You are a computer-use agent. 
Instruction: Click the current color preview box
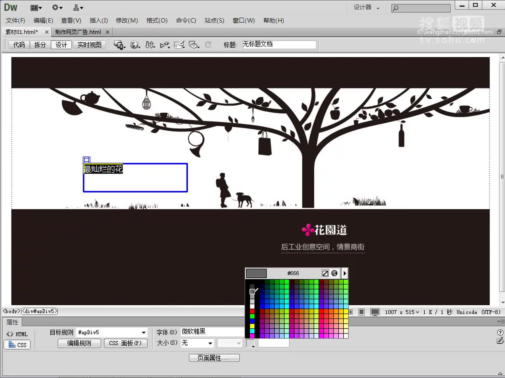pyautogui.click(x=256, y=273)
